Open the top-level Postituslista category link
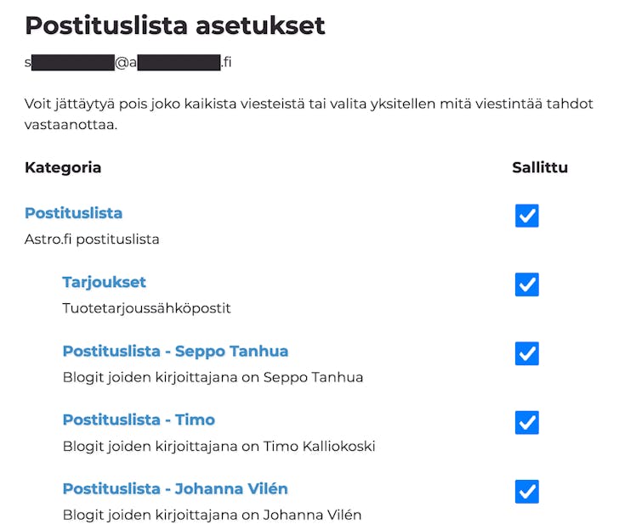The width and height of the screenshot is (619, 524). pyautogui.click(x=73, y=213)
